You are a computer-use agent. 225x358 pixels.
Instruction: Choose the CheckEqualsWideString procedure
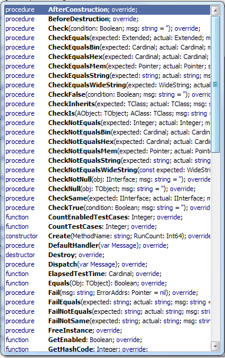coord(107,85)
